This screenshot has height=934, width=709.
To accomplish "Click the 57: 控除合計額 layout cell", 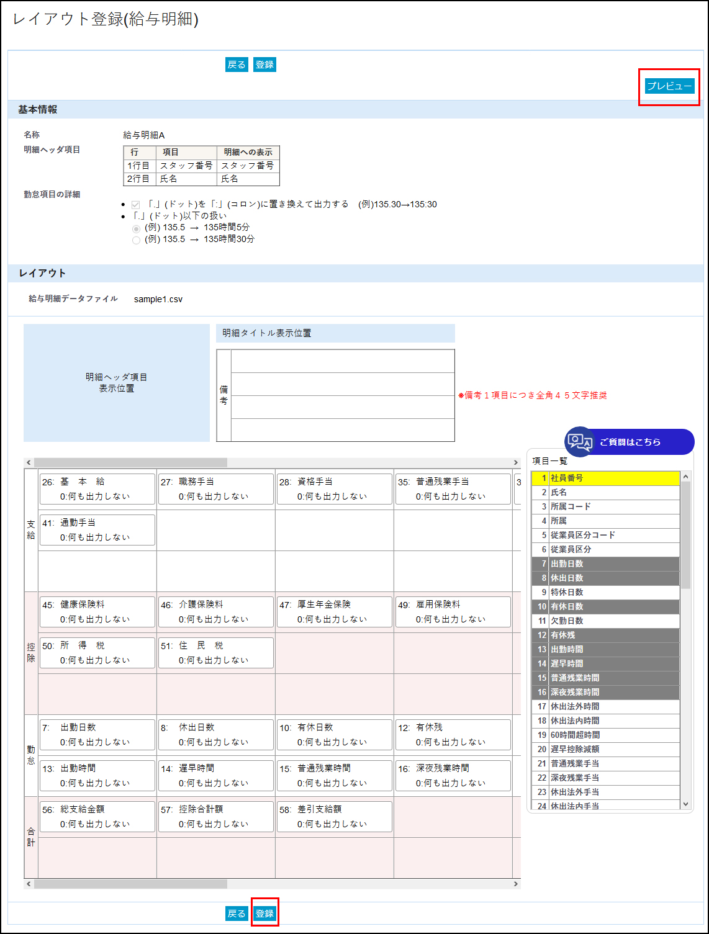I will [216, 817].
